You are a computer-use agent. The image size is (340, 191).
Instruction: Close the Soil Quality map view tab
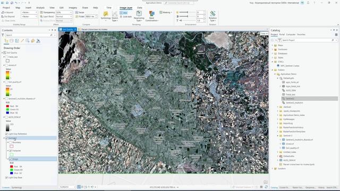click(75, 29)
